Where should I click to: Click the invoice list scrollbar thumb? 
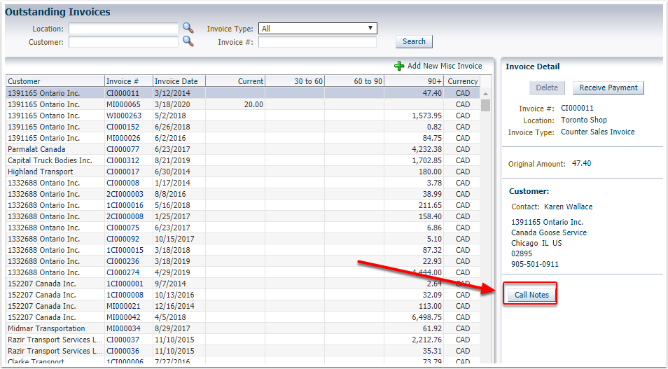click(486, 105)
